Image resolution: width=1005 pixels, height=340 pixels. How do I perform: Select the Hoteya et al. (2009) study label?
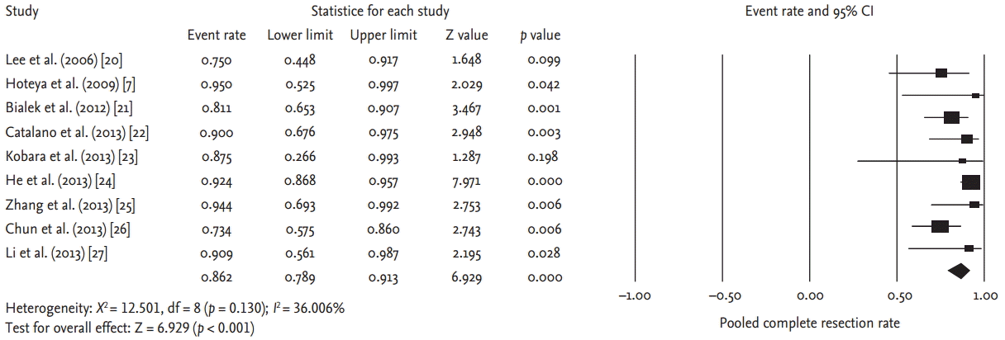pyautogui.click(x=68, y=83)
